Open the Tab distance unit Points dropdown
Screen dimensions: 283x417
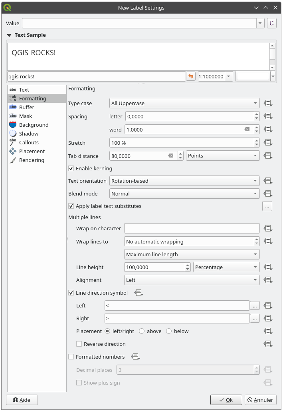pos(223,156)
